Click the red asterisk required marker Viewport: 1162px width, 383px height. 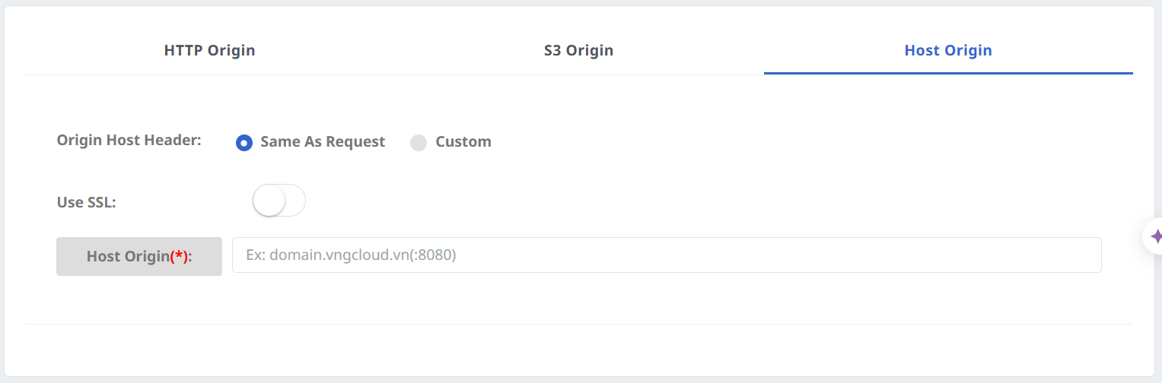click(180, 256)
